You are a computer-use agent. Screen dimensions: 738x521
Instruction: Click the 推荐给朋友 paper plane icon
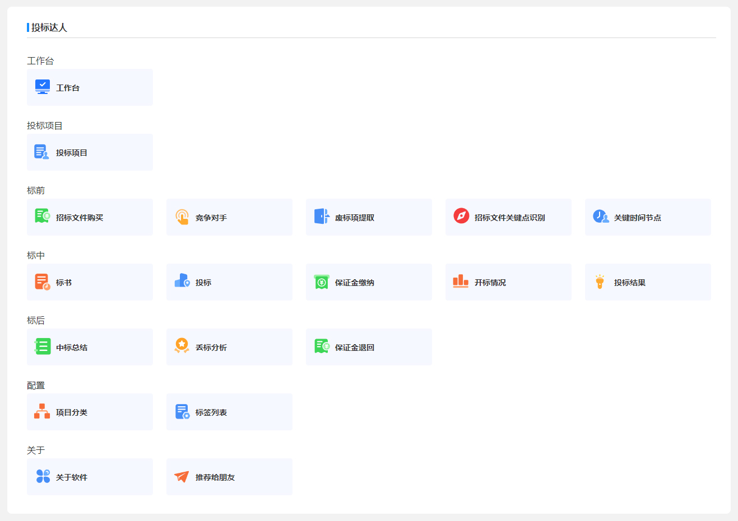tap(182, 476)
